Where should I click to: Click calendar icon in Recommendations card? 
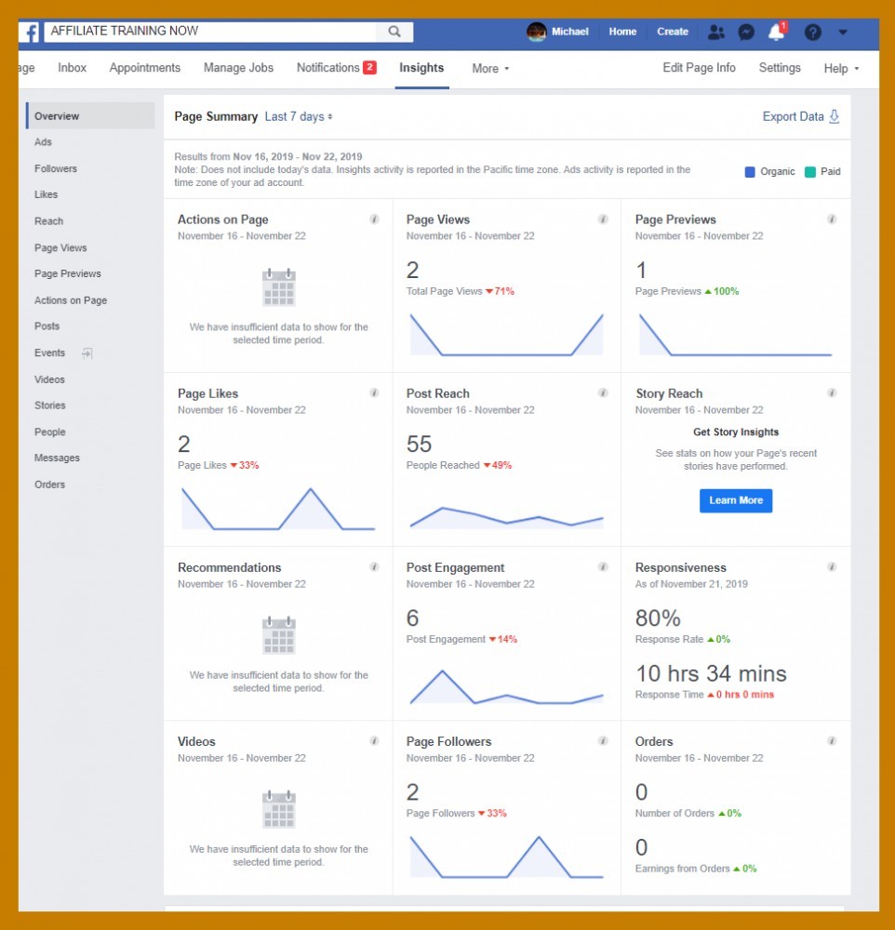(279, 635)
